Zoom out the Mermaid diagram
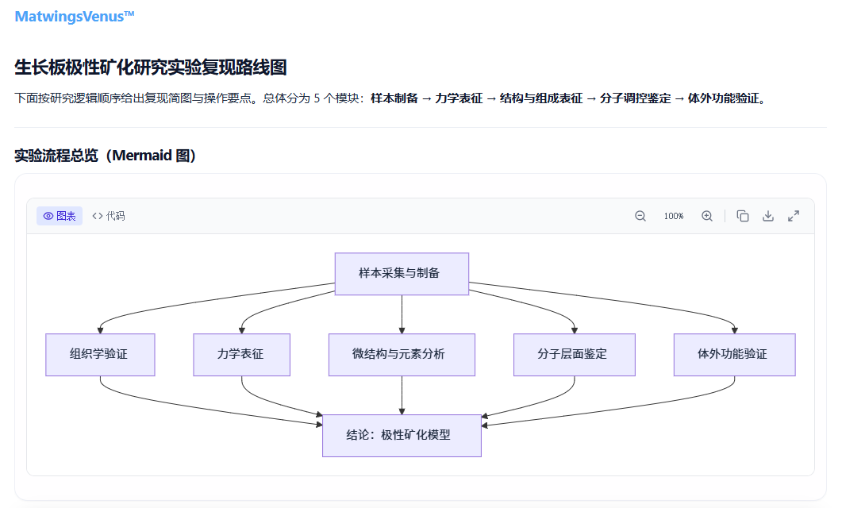This screenshot has height=508, width=842. click(x=640, y=216)
